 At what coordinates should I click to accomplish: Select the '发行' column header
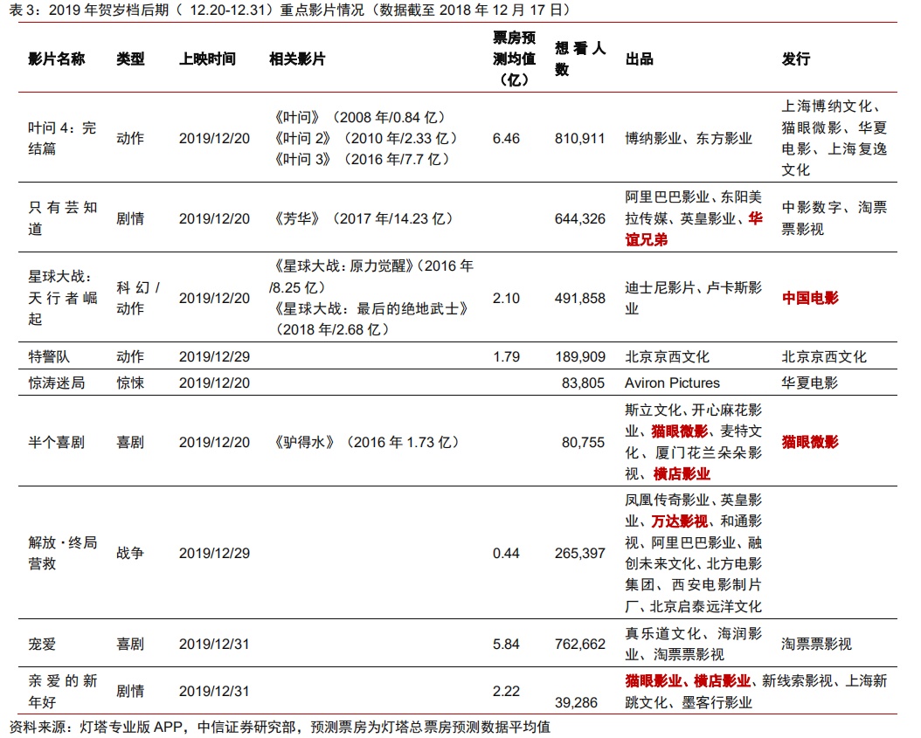[x=796, y=59]
